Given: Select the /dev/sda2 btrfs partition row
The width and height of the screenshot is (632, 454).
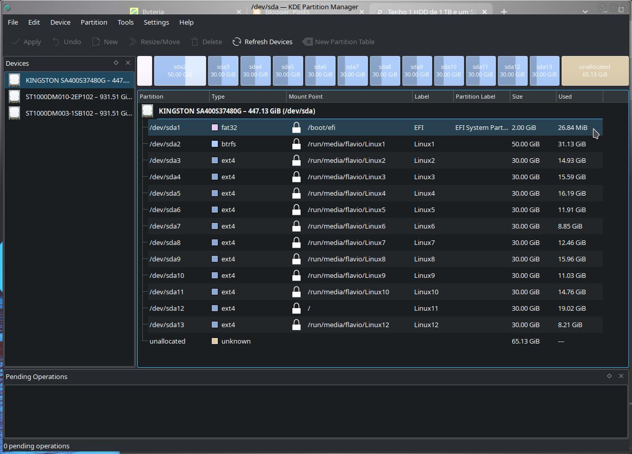Looking at the screenshot, I should click(375, 144).
